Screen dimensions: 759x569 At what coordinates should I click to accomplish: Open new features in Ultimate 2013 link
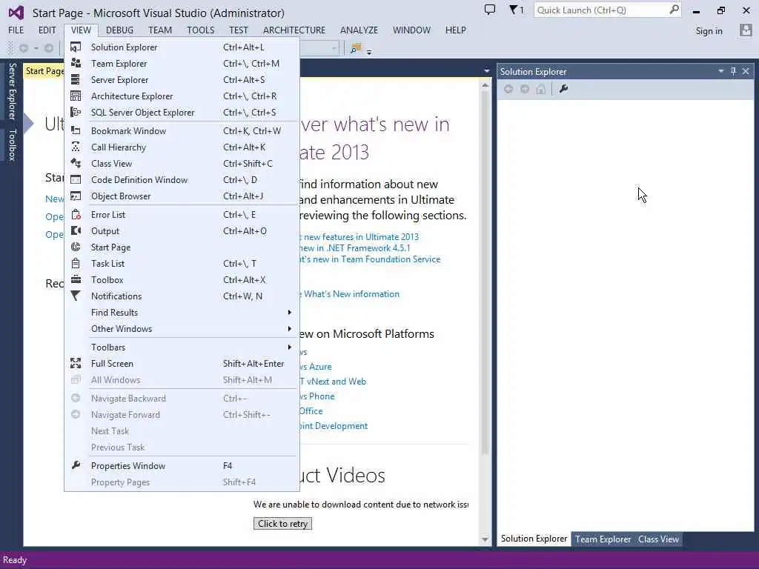[359, 236]
